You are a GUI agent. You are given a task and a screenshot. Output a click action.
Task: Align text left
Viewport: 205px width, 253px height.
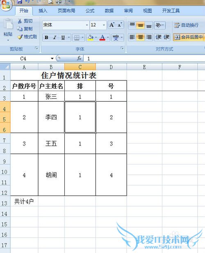point(132,37)
